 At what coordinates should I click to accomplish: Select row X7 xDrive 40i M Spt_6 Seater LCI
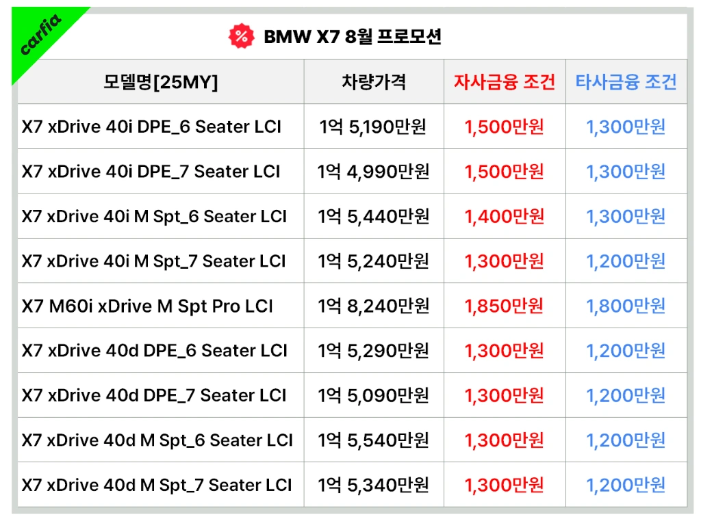[x=353, y=216]
